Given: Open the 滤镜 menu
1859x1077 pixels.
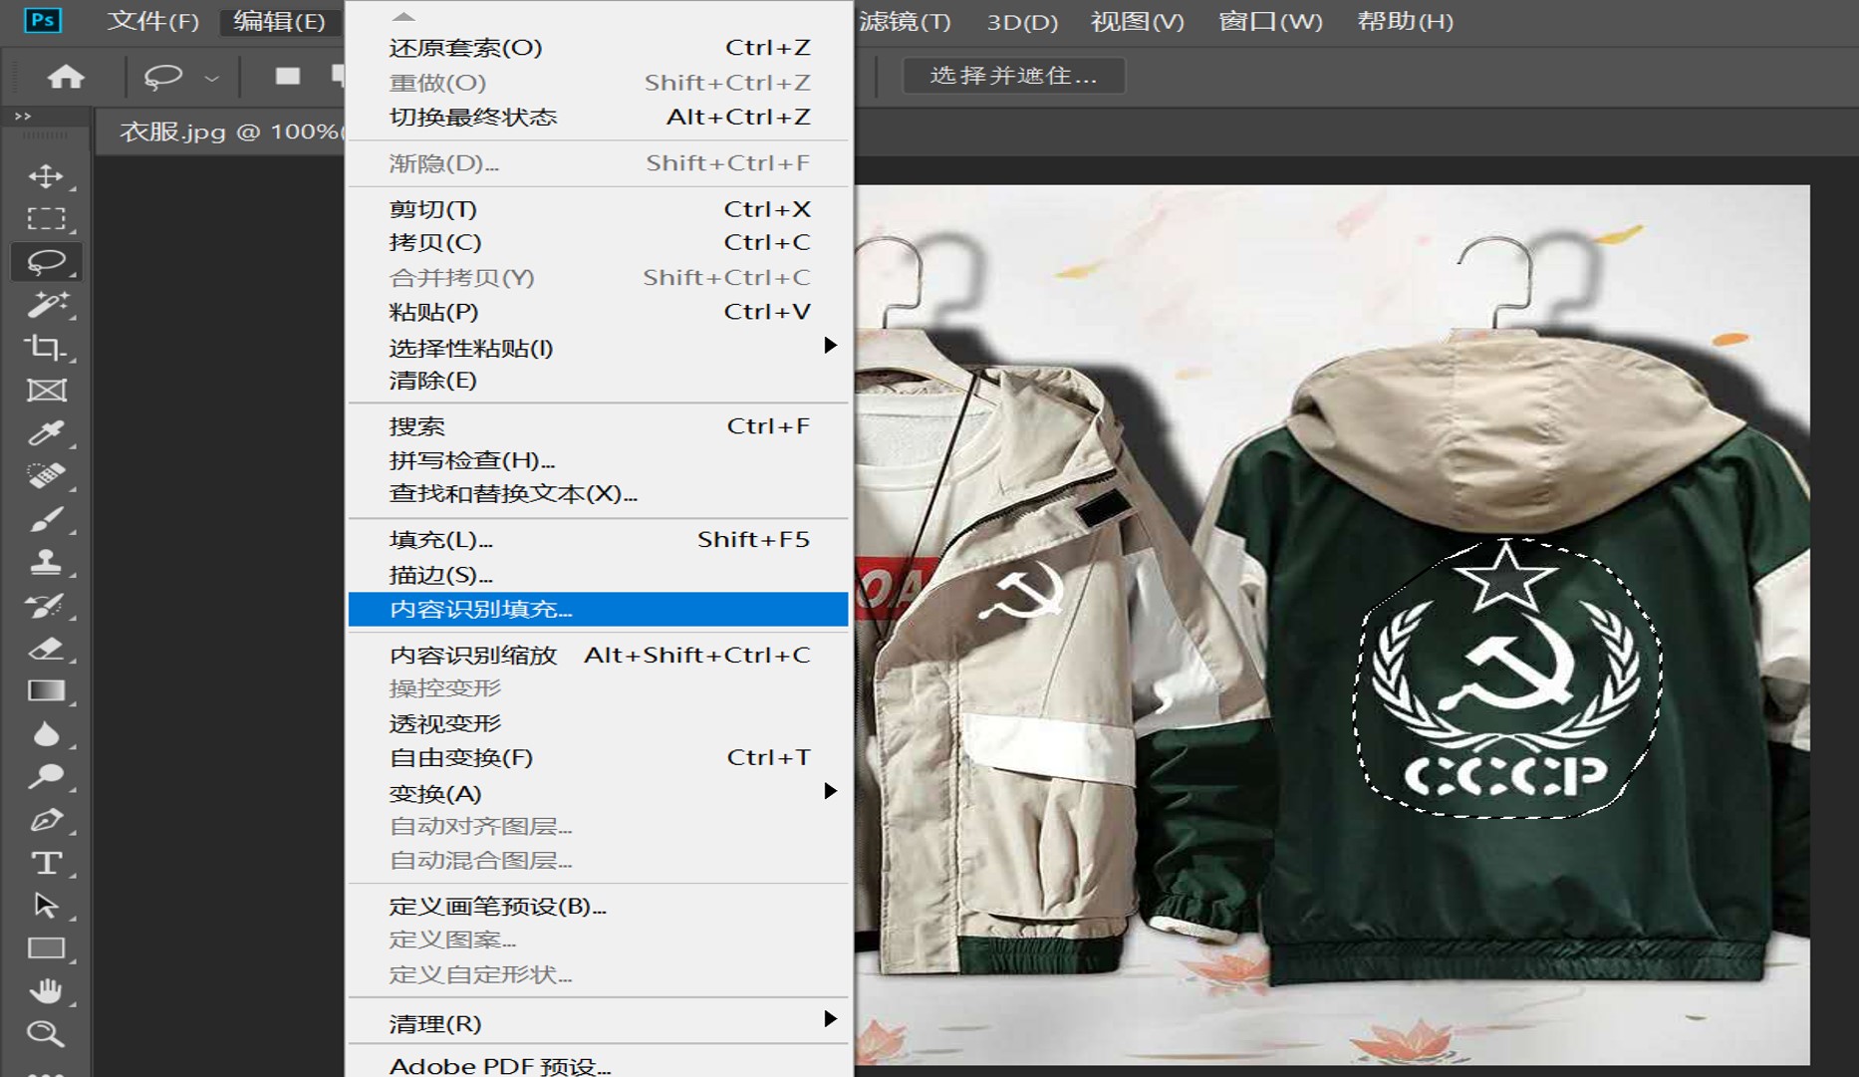Looking at the screenshot, I should point(905,22).
